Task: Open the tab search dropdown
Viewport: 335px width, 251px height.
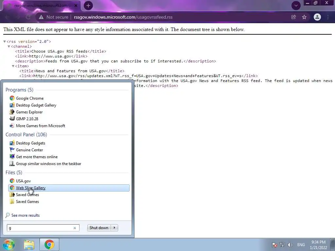Action: click(x=296, y=6)
